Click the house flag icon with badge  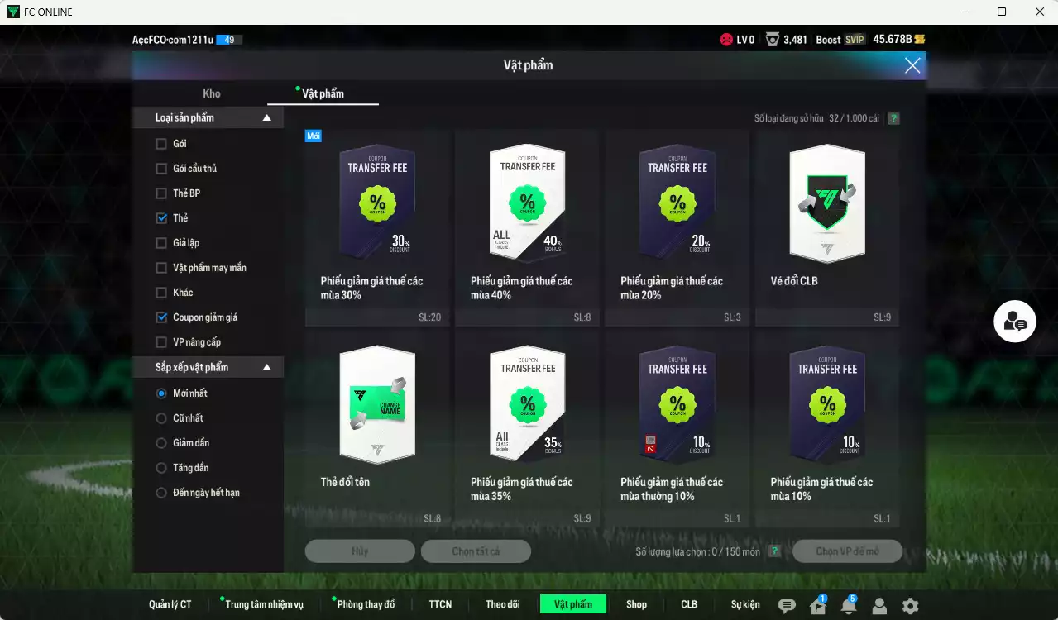[x=817, y=606]
